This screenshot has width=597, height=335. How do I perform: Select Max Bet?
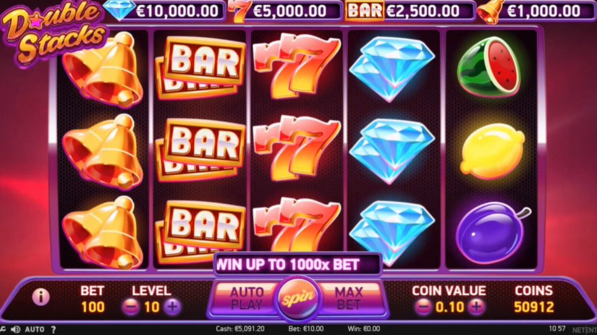pyautogui.click(x=349, y=298)
